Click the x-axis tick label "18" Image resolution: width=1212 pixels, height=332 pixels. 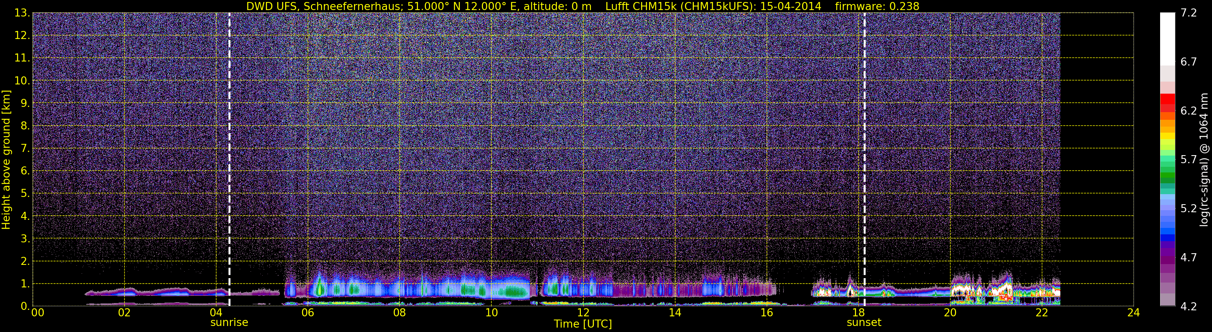(x=858, y=313)
